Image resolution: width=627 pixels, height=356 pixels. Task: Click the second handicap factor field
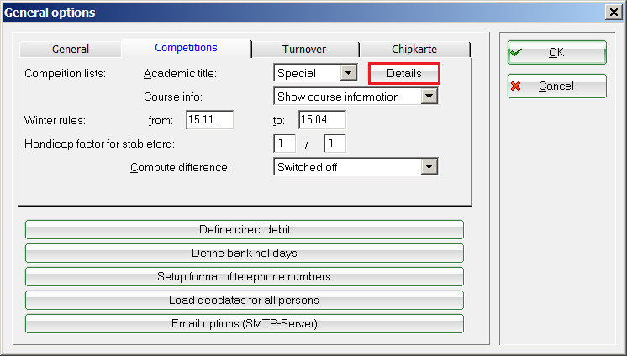click(335, 144)
